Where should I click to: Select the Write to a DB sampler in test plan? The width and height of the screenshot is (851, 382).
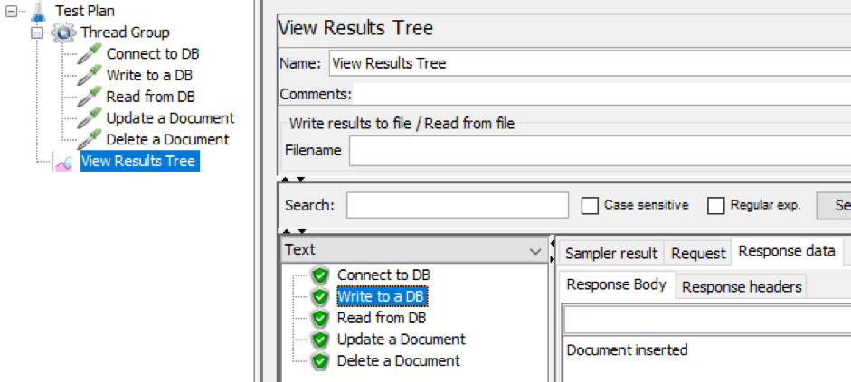coord(149,75)
